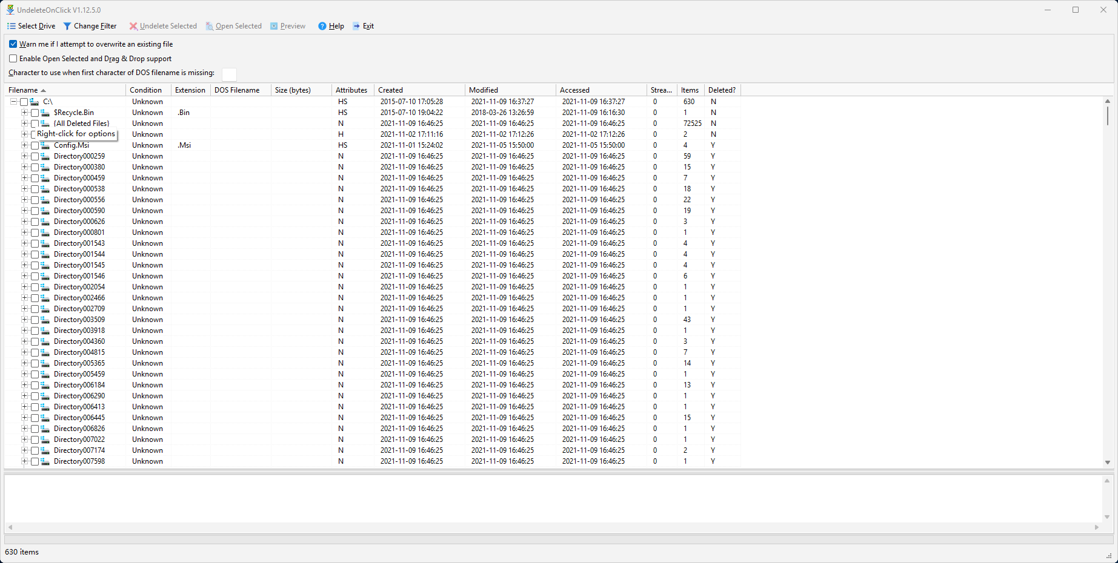Tick the Directory002054 checkbox
The image size is (1118, 563).
click(35, 287)
